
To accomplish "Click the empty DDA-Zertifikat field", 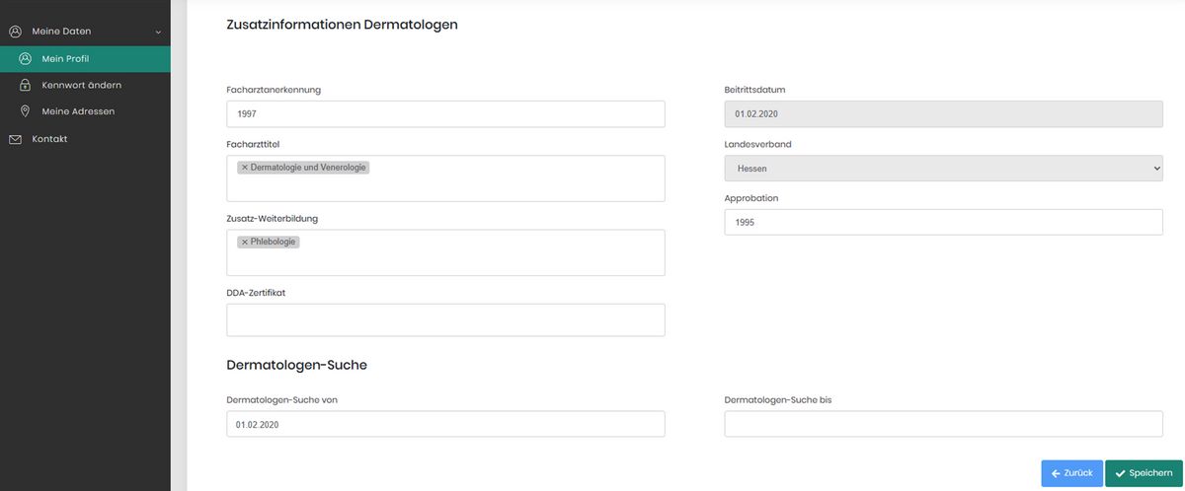I will pyautogui.click(x=445, y=319).
